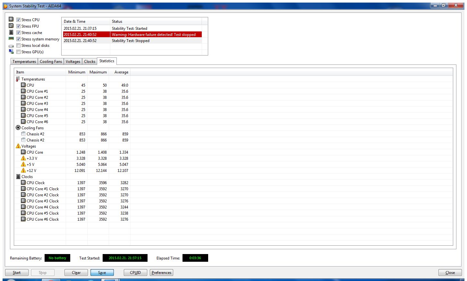Viewport: 467px width, 281px height.
Task: Click the Status log column header
Action: (156, 21)
